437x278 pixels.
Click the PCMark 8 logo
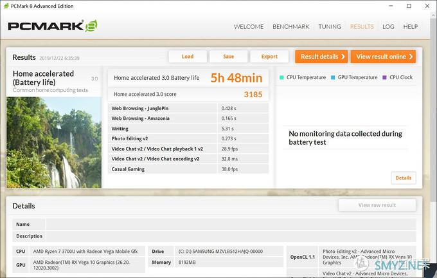coord(53,26)
